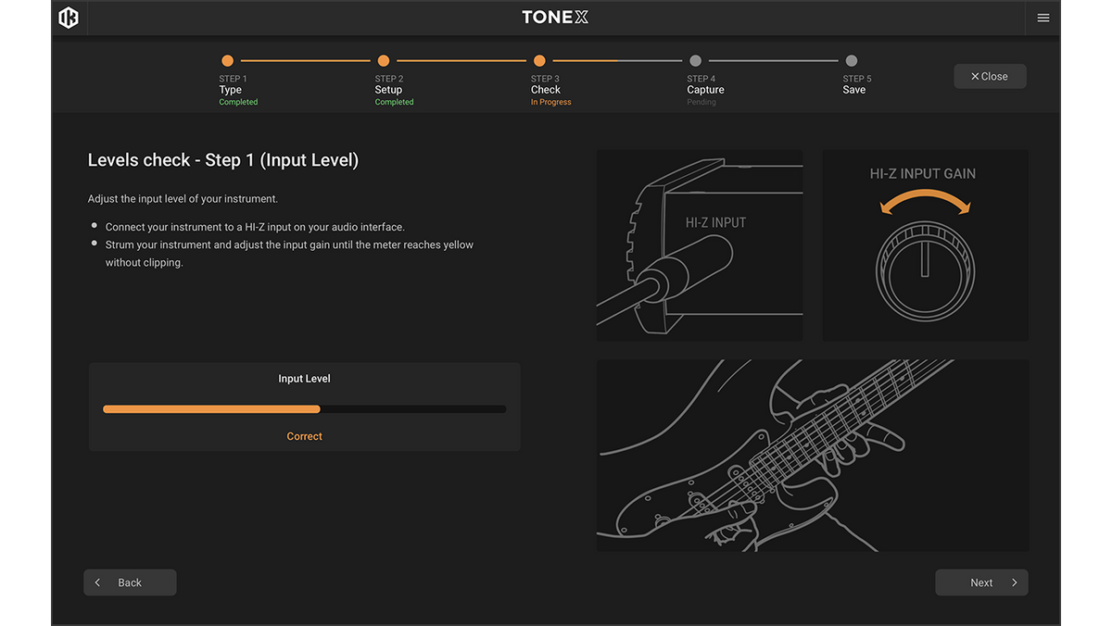Close the capture wizard
1112x626 pixels.
pyautogui.click(x=990, y=76)
